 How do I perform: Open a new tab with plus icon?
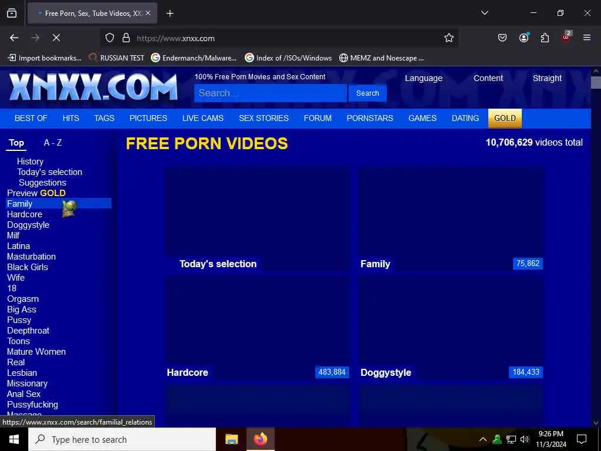pyautogui.click(x=170, y=14)
